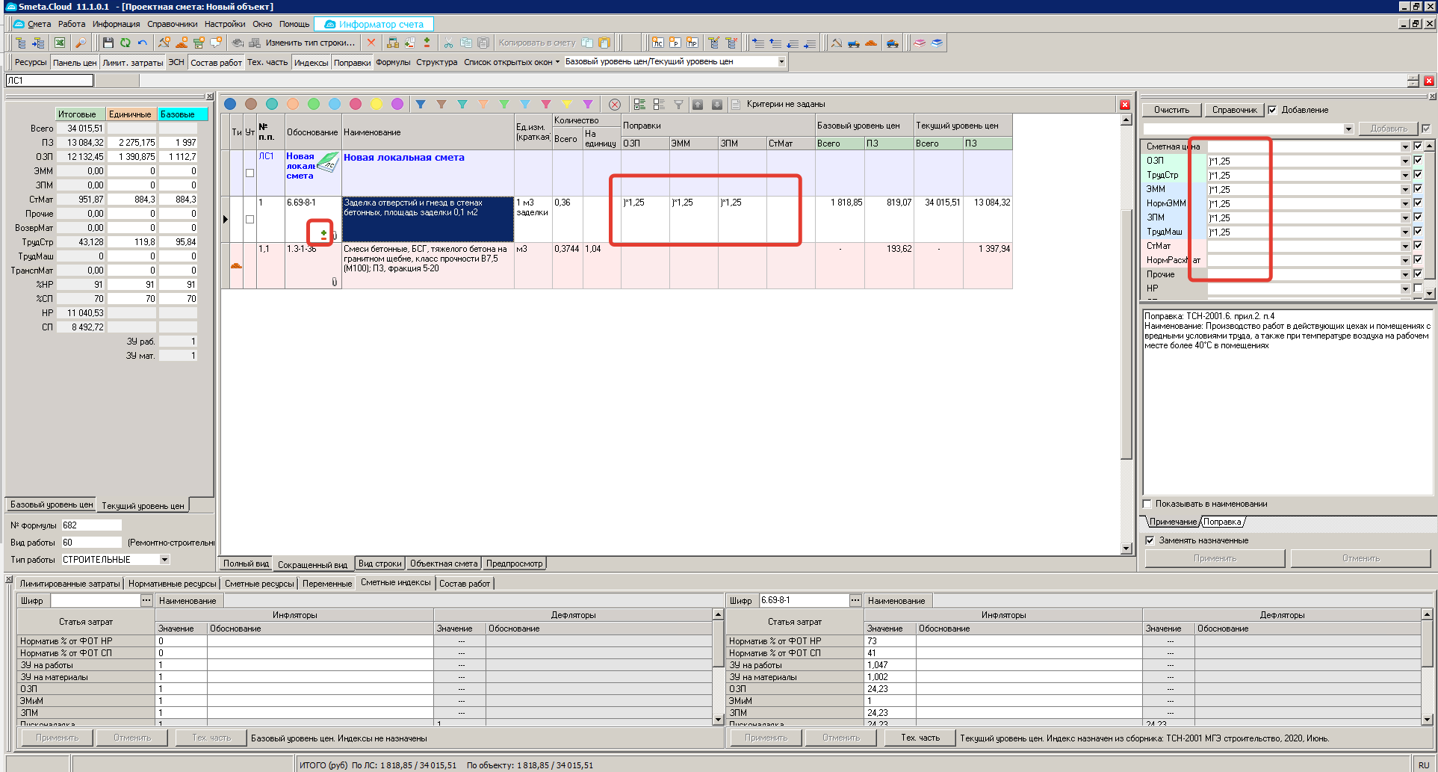Click the pink-red funnel filter icon
The height and width of the screenshot is (772, 1438).
[546, 104]
